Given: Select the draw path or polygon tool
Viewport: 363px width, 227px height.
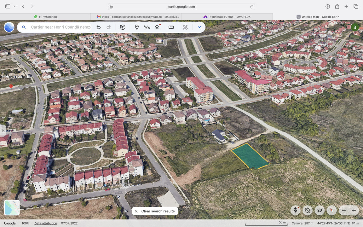Looking at the screenshot, I should click(x=147, y=27).
